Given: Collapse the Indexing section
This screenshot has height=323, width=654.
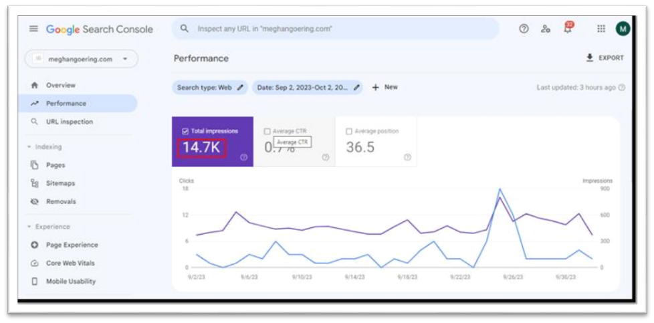Looking at the screenshot, I should pyautogui.click(x=29, y=146).
